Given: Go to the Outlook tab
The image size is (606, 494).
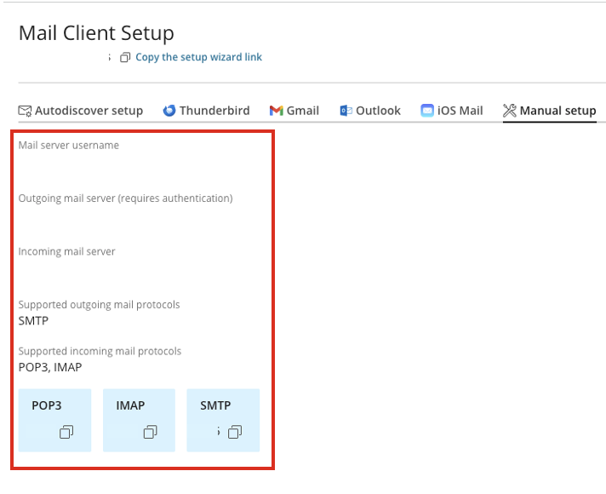Looking at the screenshot, I should (x=378, y=111).
